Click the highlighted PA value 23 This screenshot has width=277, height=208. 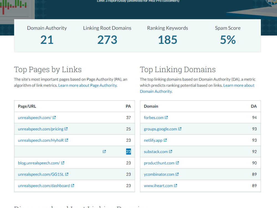click(129, 152)
